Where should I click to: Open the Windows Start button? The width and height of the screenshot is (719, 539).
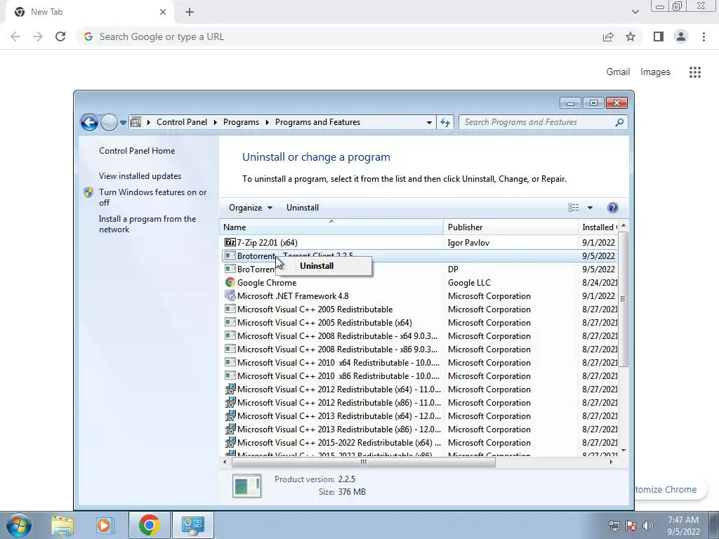[x=19, y=525]
